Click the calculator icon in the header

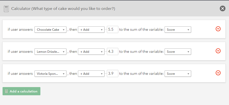click(x=6, y=9)
